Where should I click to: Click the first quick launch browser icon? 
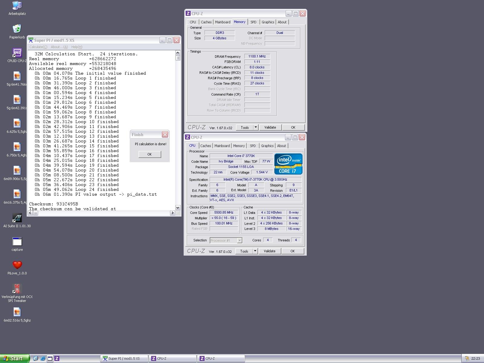(x=36, y=358)
